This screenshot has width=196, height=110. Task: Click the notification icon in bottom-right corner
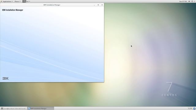coord(194,108)
